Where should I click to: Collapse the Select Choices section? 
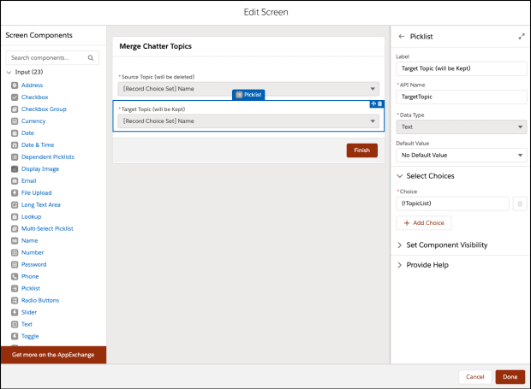click(x=400, y=176)
